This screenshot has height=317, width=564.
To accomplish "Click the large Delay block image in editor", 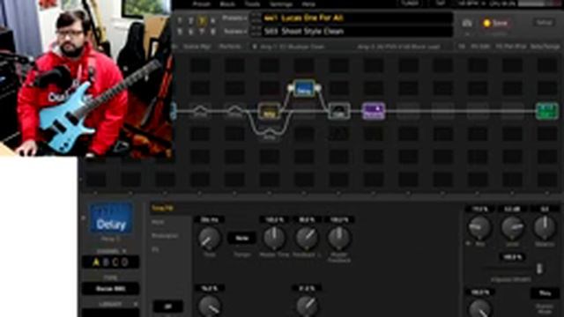I will pos(111,218).
